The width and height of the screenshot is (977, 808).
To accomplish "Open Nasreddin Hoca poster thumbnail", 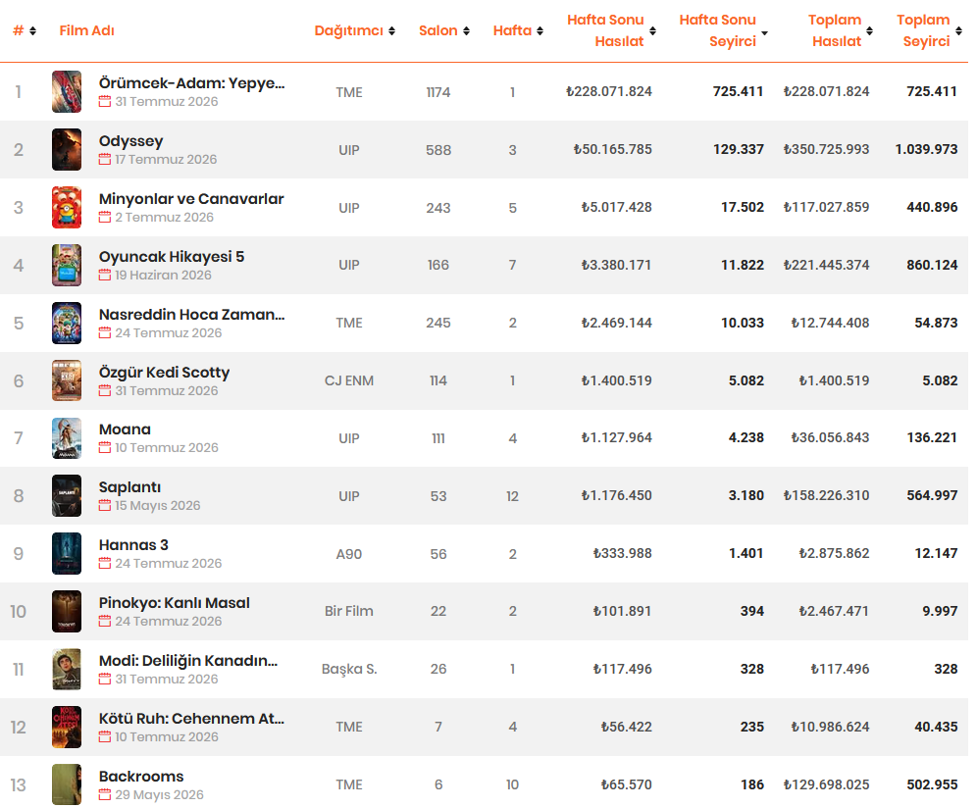I will pos(67,323).
